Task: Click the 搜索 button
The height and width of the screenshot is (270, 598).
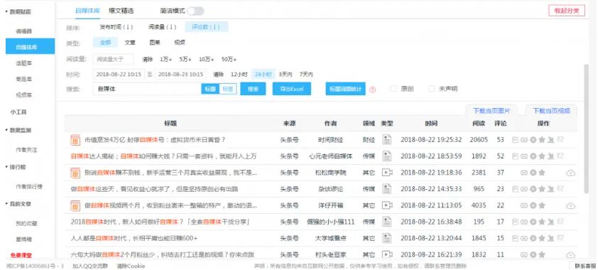Action: click(x=253, y=89)
